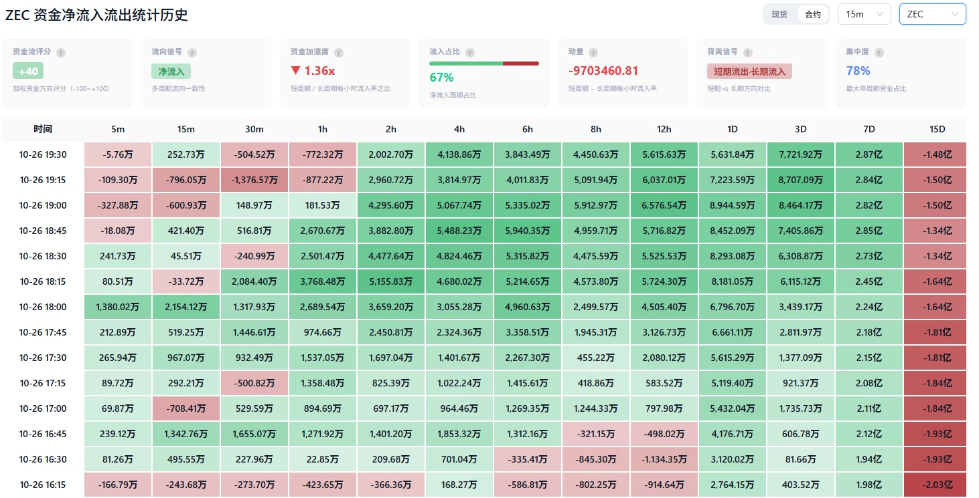Screen dimensions: 979x498
Task: Click the 流入占比 green-red progress bar
Action: pyautogui.click(x=484, y=64)
